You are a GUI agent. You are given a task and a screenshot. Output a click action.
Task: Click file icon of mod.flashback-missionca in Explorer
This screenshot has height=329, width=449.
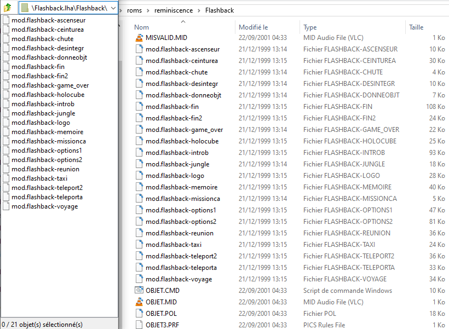click(139, 198)
